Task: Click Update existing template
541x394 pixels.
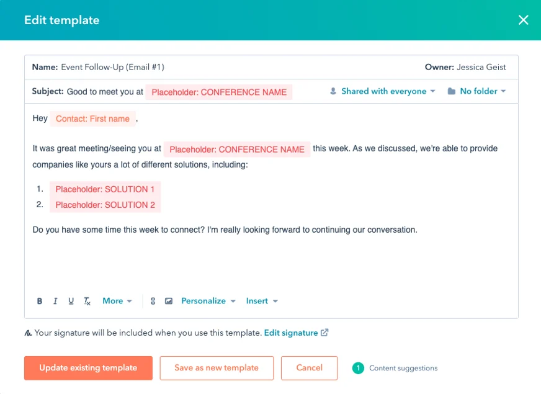Action: click(x=88, y=368)
